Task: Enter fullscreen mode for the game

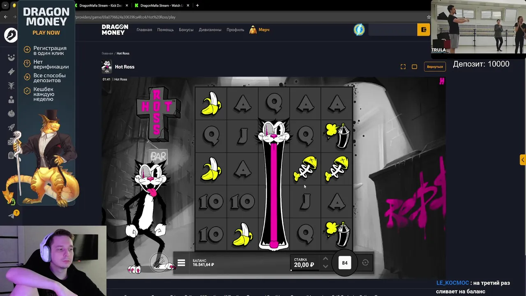Action: pos(403,67)
